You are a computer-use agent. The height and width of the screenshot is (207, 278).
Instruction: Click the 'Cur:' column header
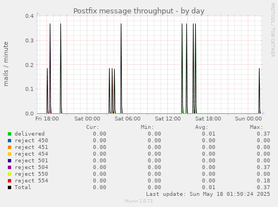[93, 127]
